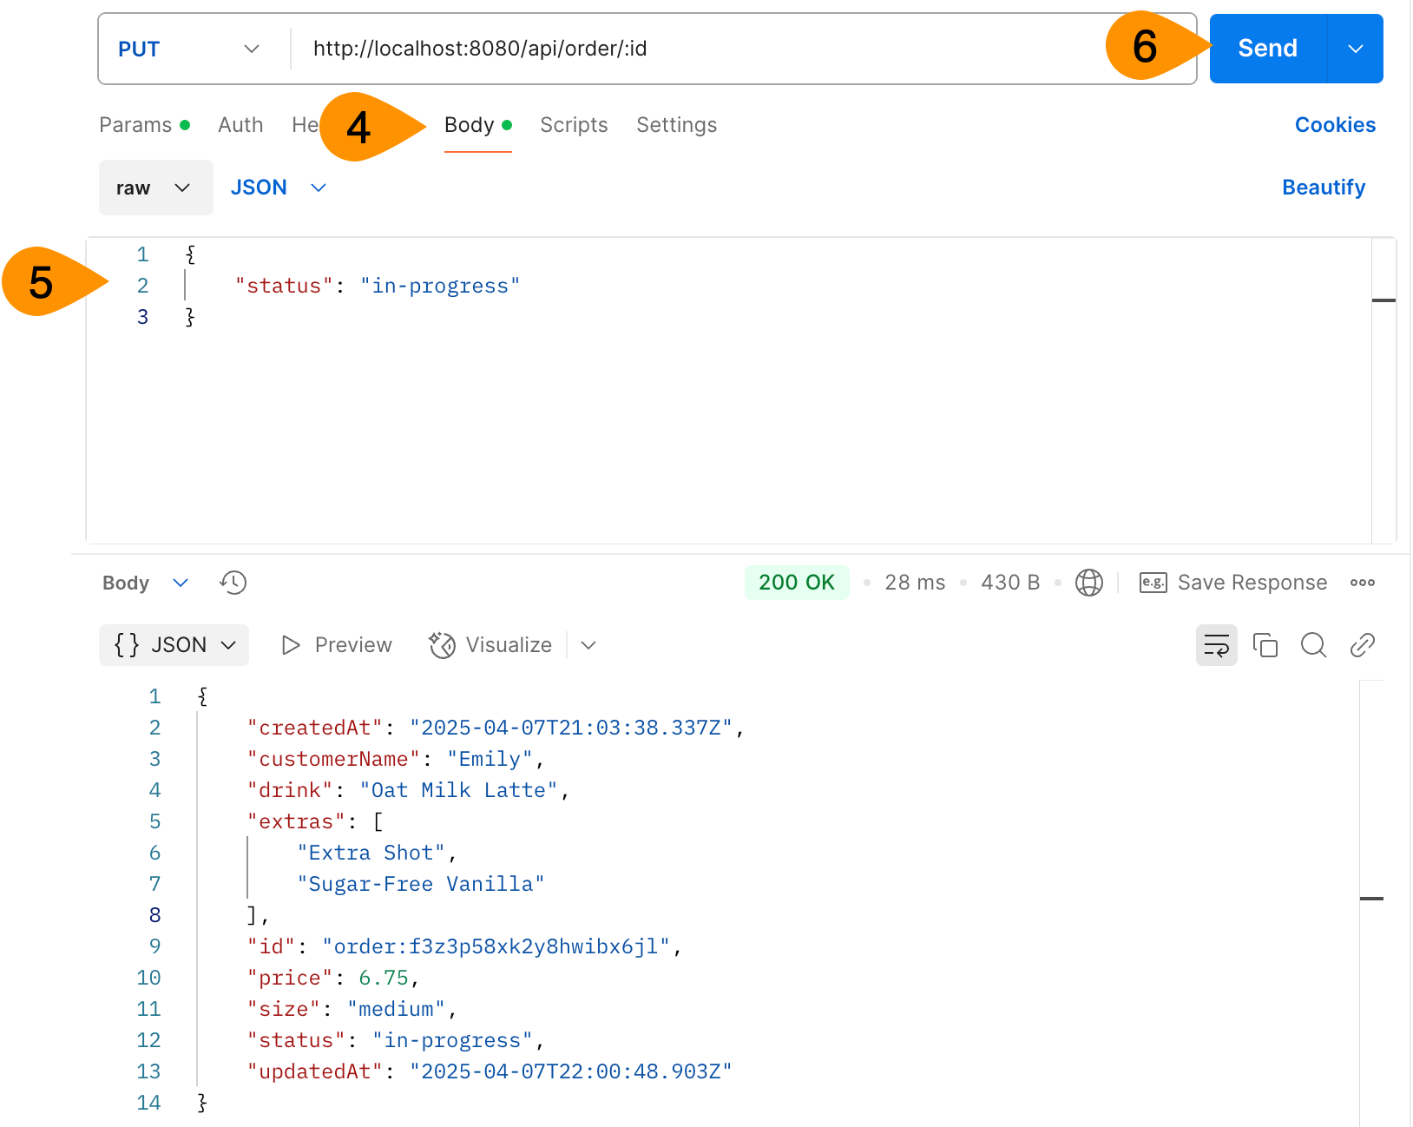Open more response actions menu
Screen dimensions: 1413x1127
tap(1362, 583)
